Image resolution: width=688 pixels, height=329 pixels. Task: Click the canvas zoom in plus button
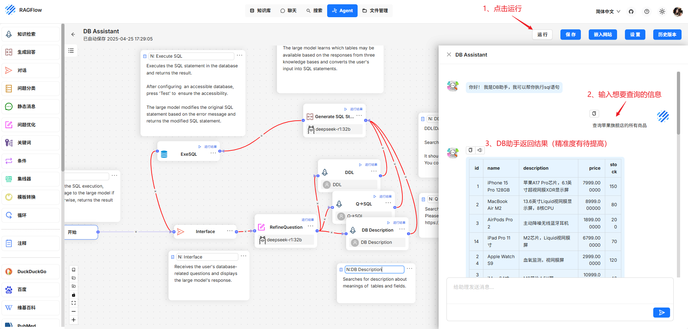(x=73, y=320)
